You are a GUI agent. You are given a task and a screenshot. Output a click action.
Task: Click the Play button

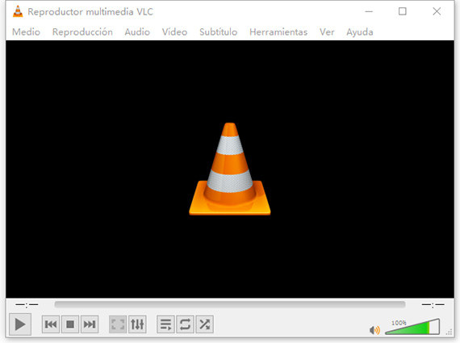[x=20, y=324]
